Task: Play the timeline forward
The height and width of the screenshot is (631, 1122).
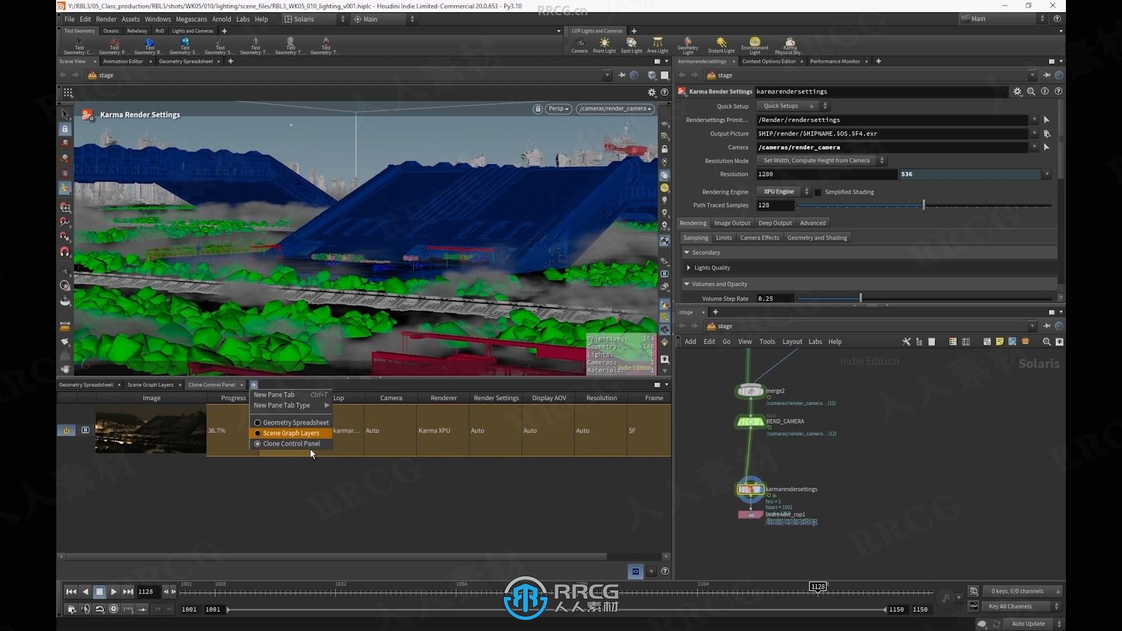Action: click(x=114, y=592)
